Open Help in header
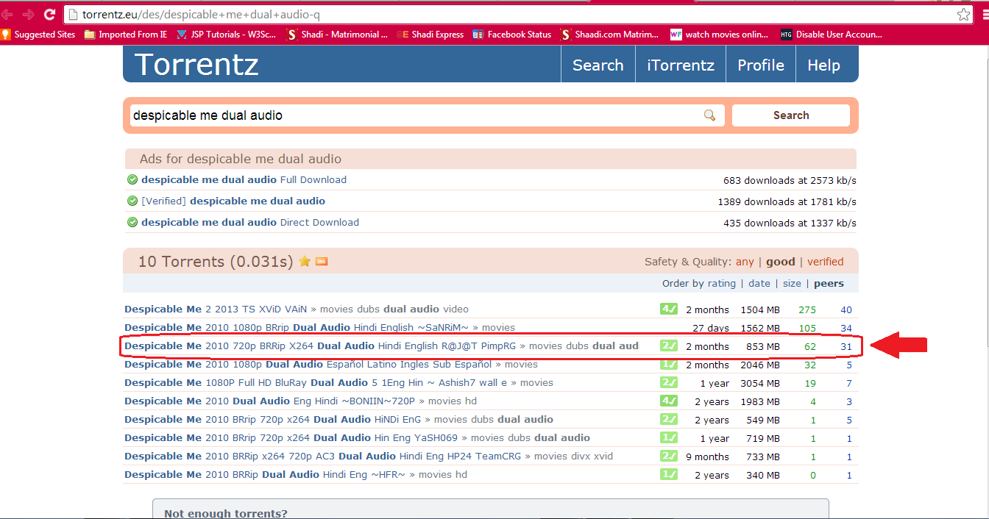The width and height of the screenshot is (989, 519). 823,65
